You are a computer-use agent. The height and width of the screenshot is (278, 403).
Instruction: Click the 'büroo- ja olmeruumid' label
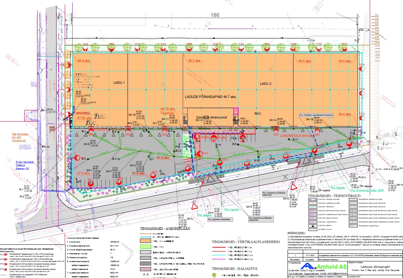(x=212, y=117)
